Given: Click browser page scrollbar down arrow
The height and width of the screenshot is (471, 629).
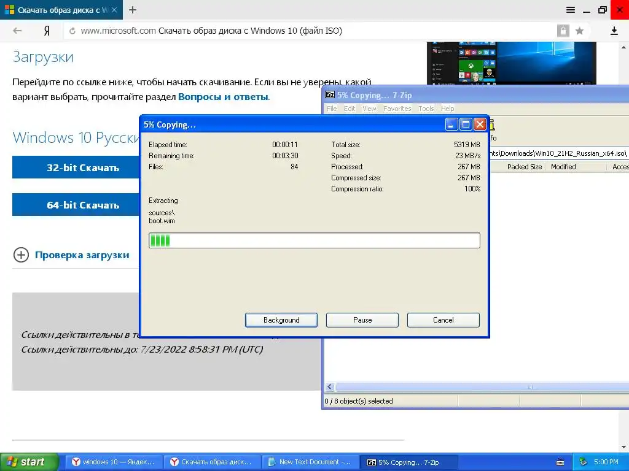Looking at the screenshot, I should click(623, 447).
